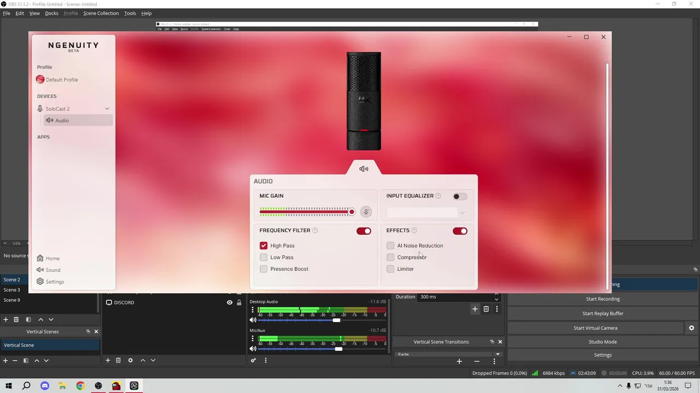
Task: Turn off Effects switch
Action: pos(460,231)
